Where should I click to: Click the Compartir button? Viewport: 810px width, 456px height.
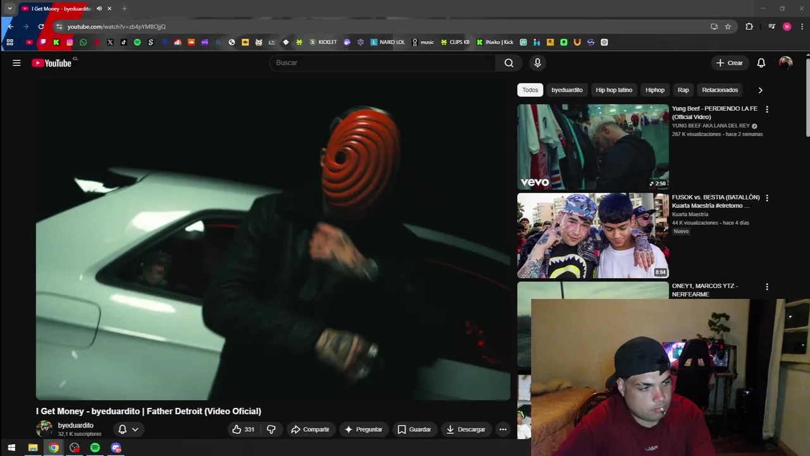click(x=310, y=429)
